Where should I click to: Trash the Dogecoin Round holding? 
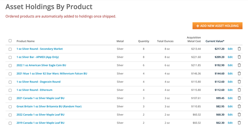coord(239,82)
